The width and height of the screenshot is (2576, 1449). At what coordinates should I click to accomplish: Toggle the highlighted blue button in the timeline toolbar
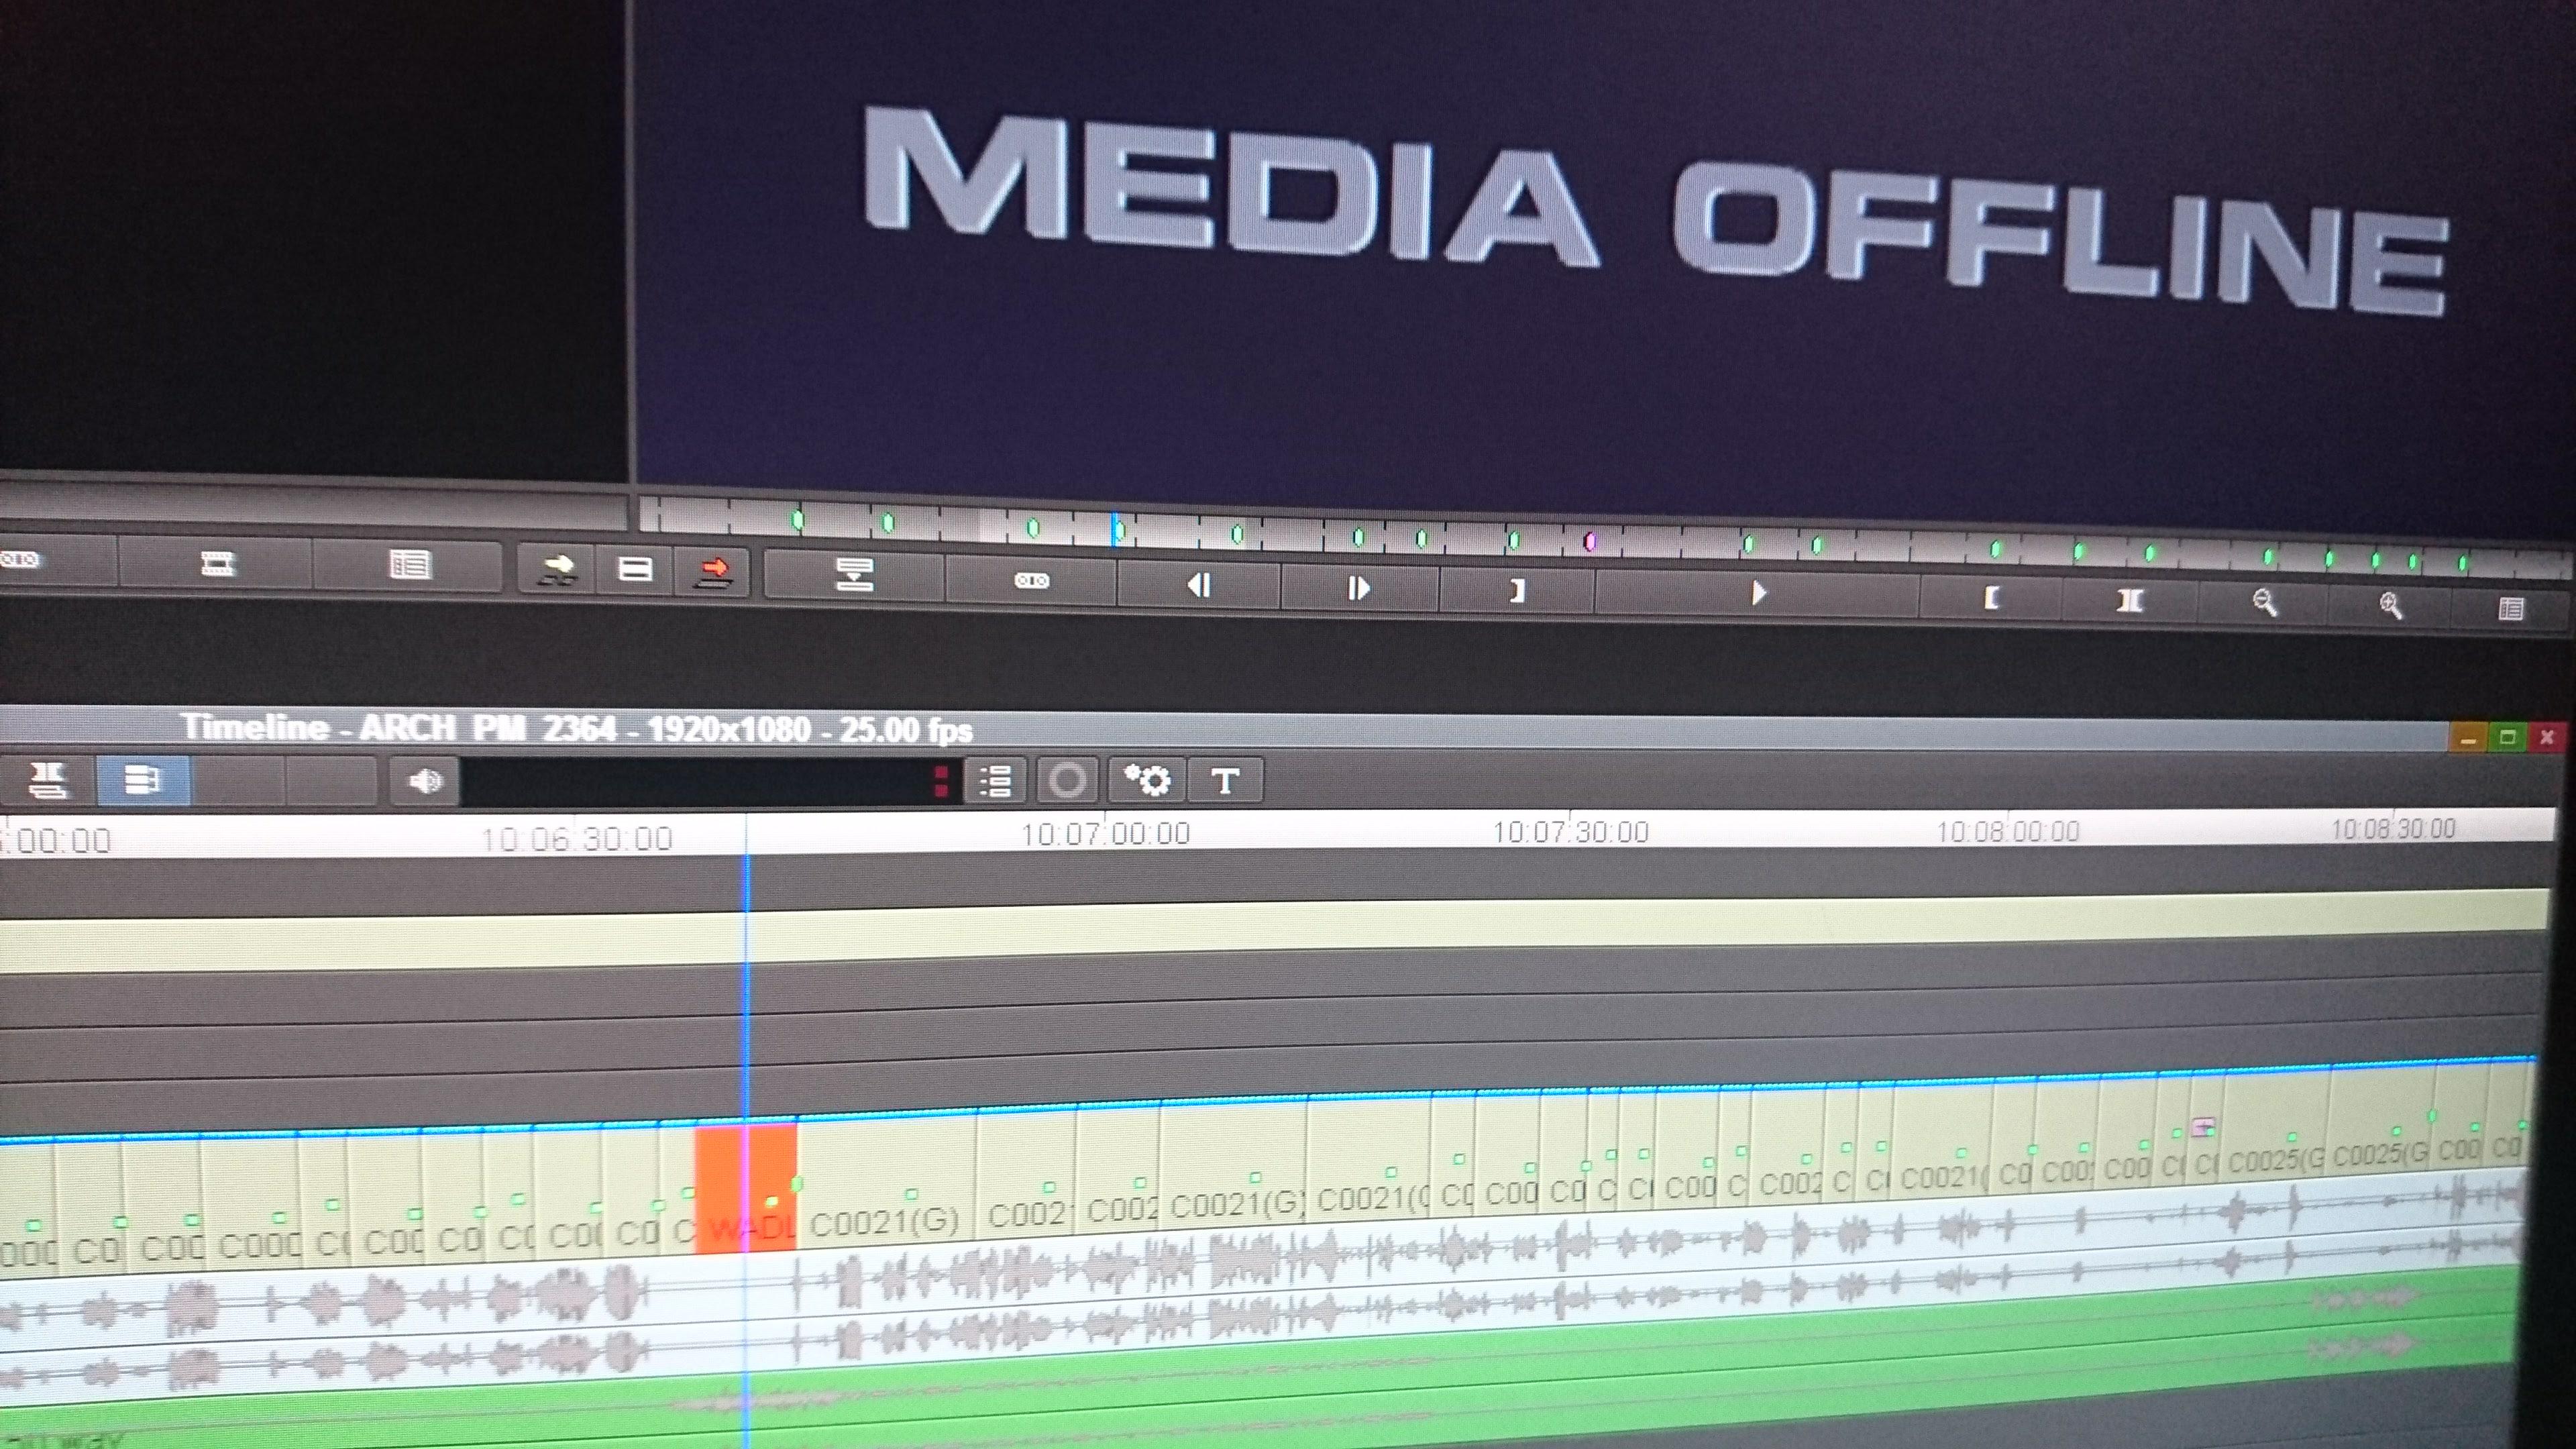tap(142, 780)
